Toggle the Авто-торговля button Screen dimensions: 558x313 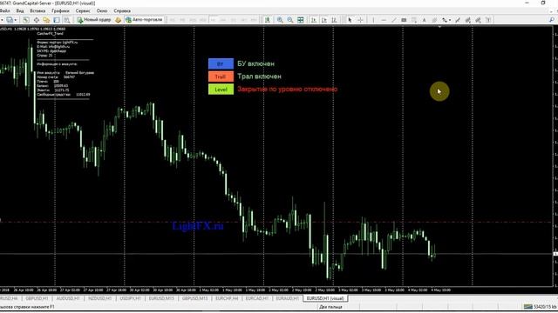pos(144,20)
